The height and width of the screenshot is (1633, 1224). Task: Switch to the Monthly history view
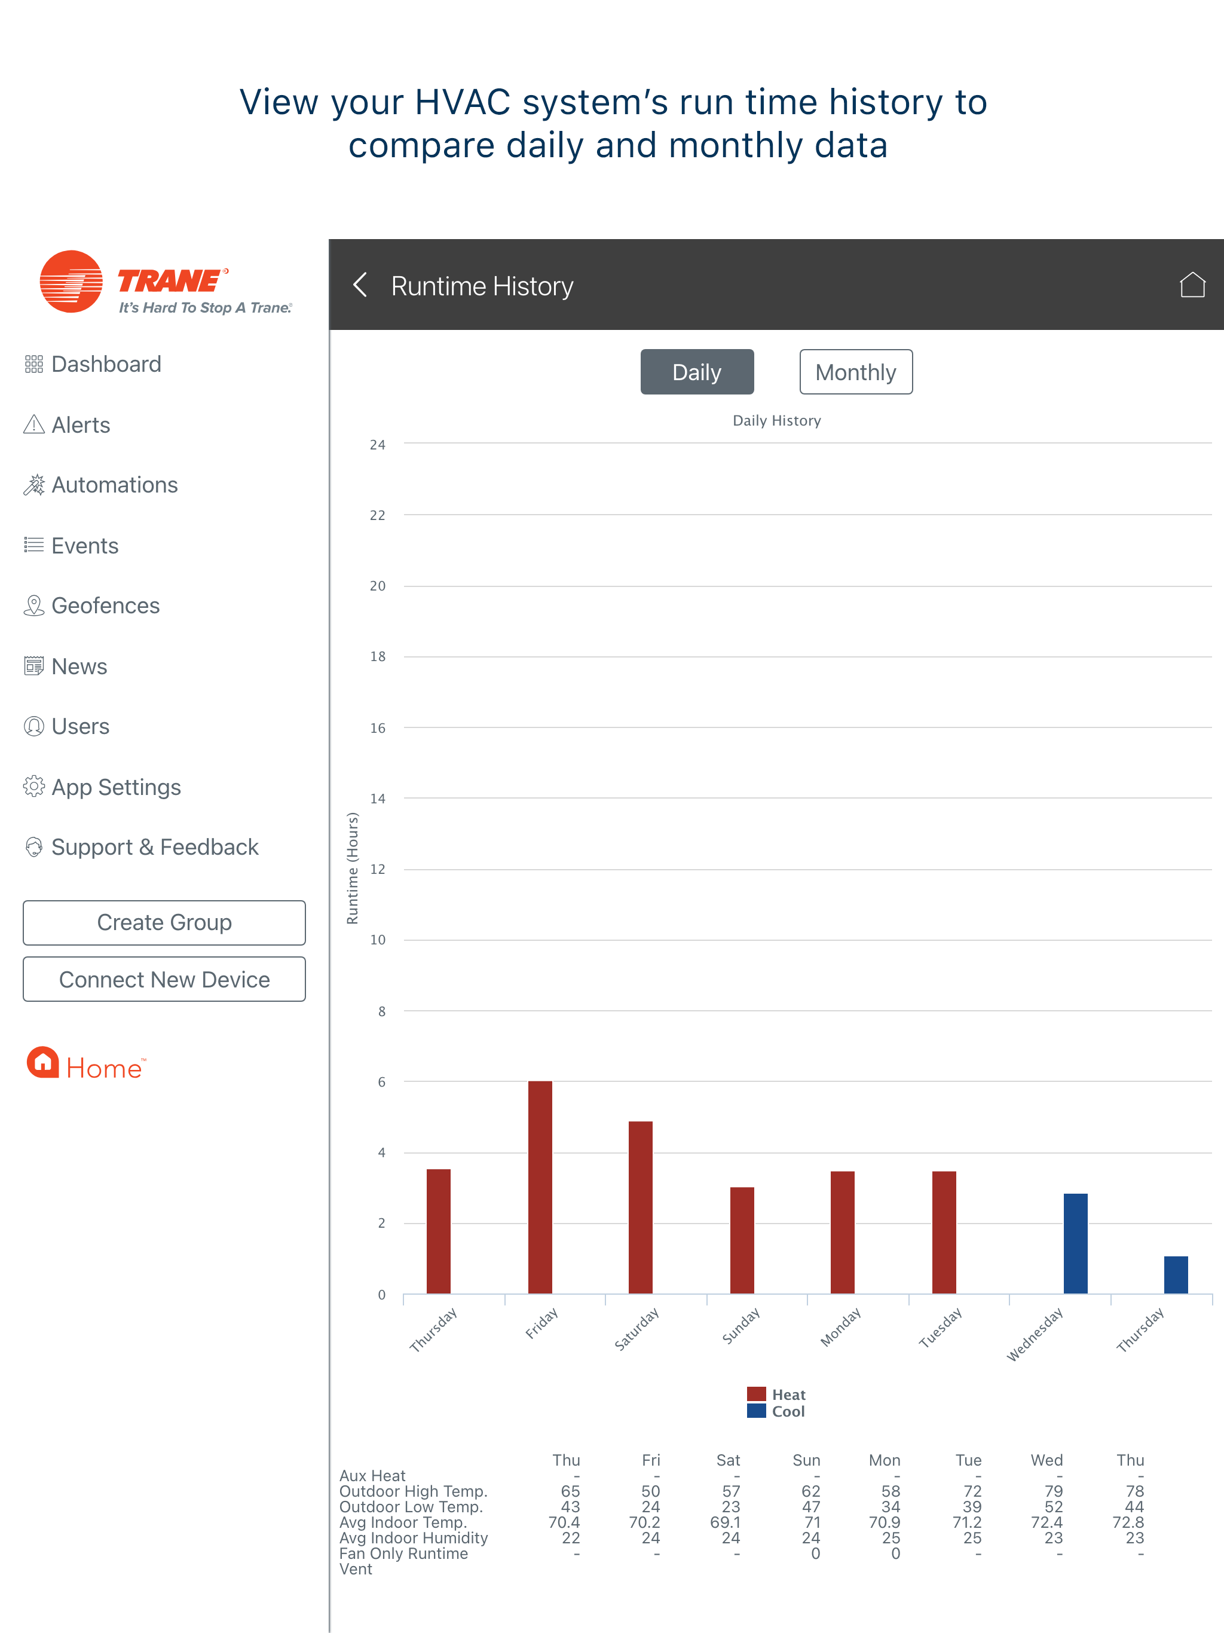[856, 372]
